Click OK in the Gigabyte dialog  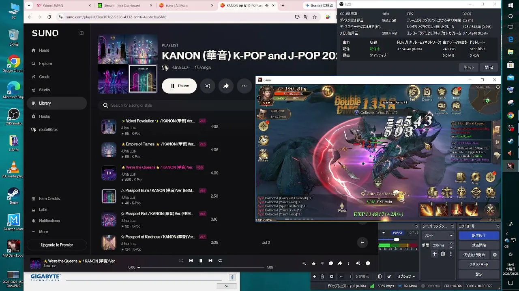click(x=226, y=286)
